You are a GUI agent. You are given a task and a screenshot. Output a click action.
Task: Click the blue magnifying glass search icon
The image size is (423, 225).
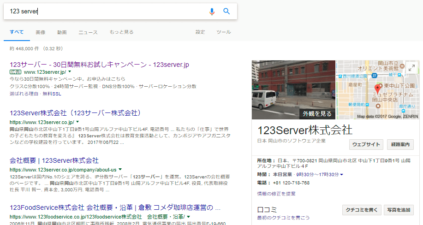click(x=226, y=12)
